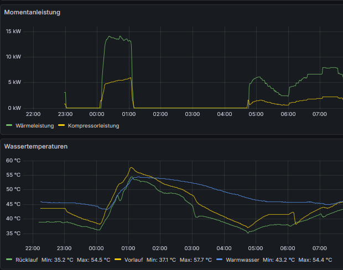Click 01:00 on Momentanleistung time axis
Image resolution: width=343 pixels, height=270 pixels.
(x=129, y=114)
